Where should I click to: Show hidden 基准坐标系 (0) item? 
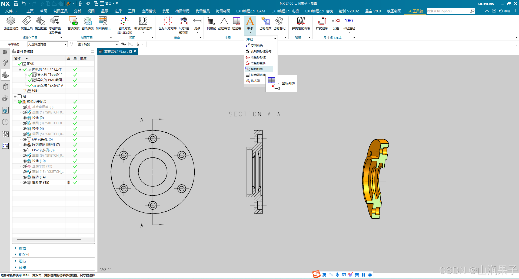pos(25,107)
